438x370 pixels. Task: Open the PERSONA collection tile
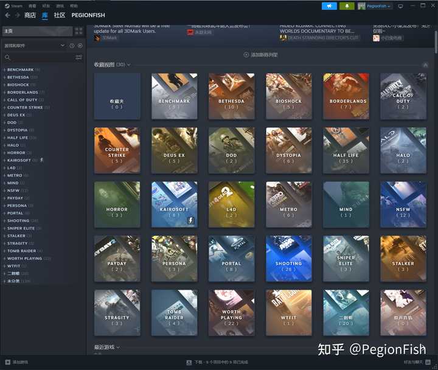(175, 259)
